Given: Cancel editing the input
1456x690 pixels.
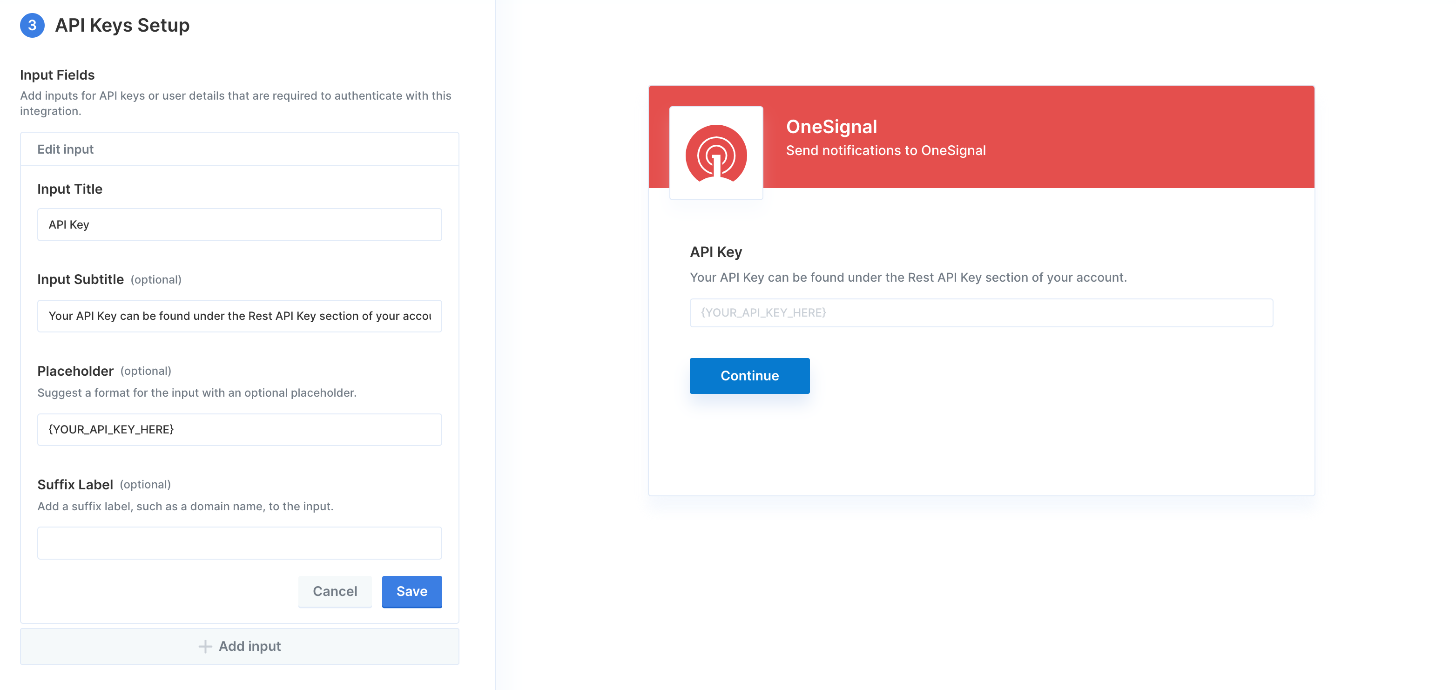Looking at the screenshot, I should coord(335,592).
